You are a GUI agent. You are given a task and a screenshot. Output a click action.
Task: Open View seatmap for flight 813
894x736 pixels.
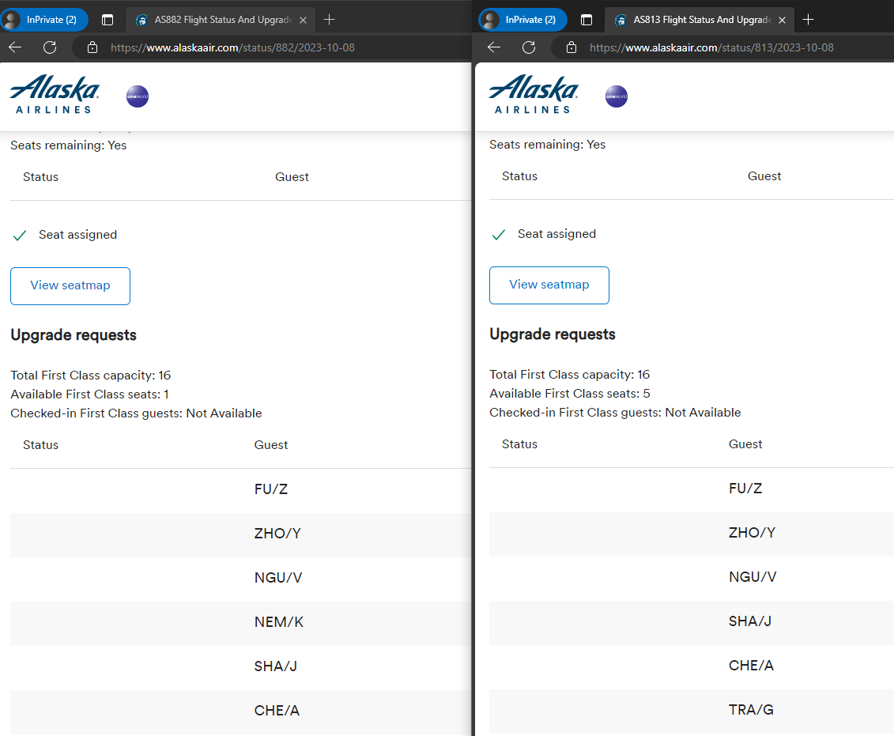point(549,285)
